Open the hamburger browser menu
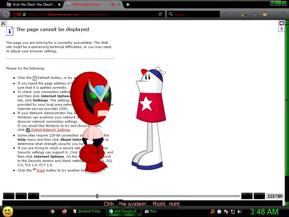Viewport: 289px width, 217px height. (283, 14)
